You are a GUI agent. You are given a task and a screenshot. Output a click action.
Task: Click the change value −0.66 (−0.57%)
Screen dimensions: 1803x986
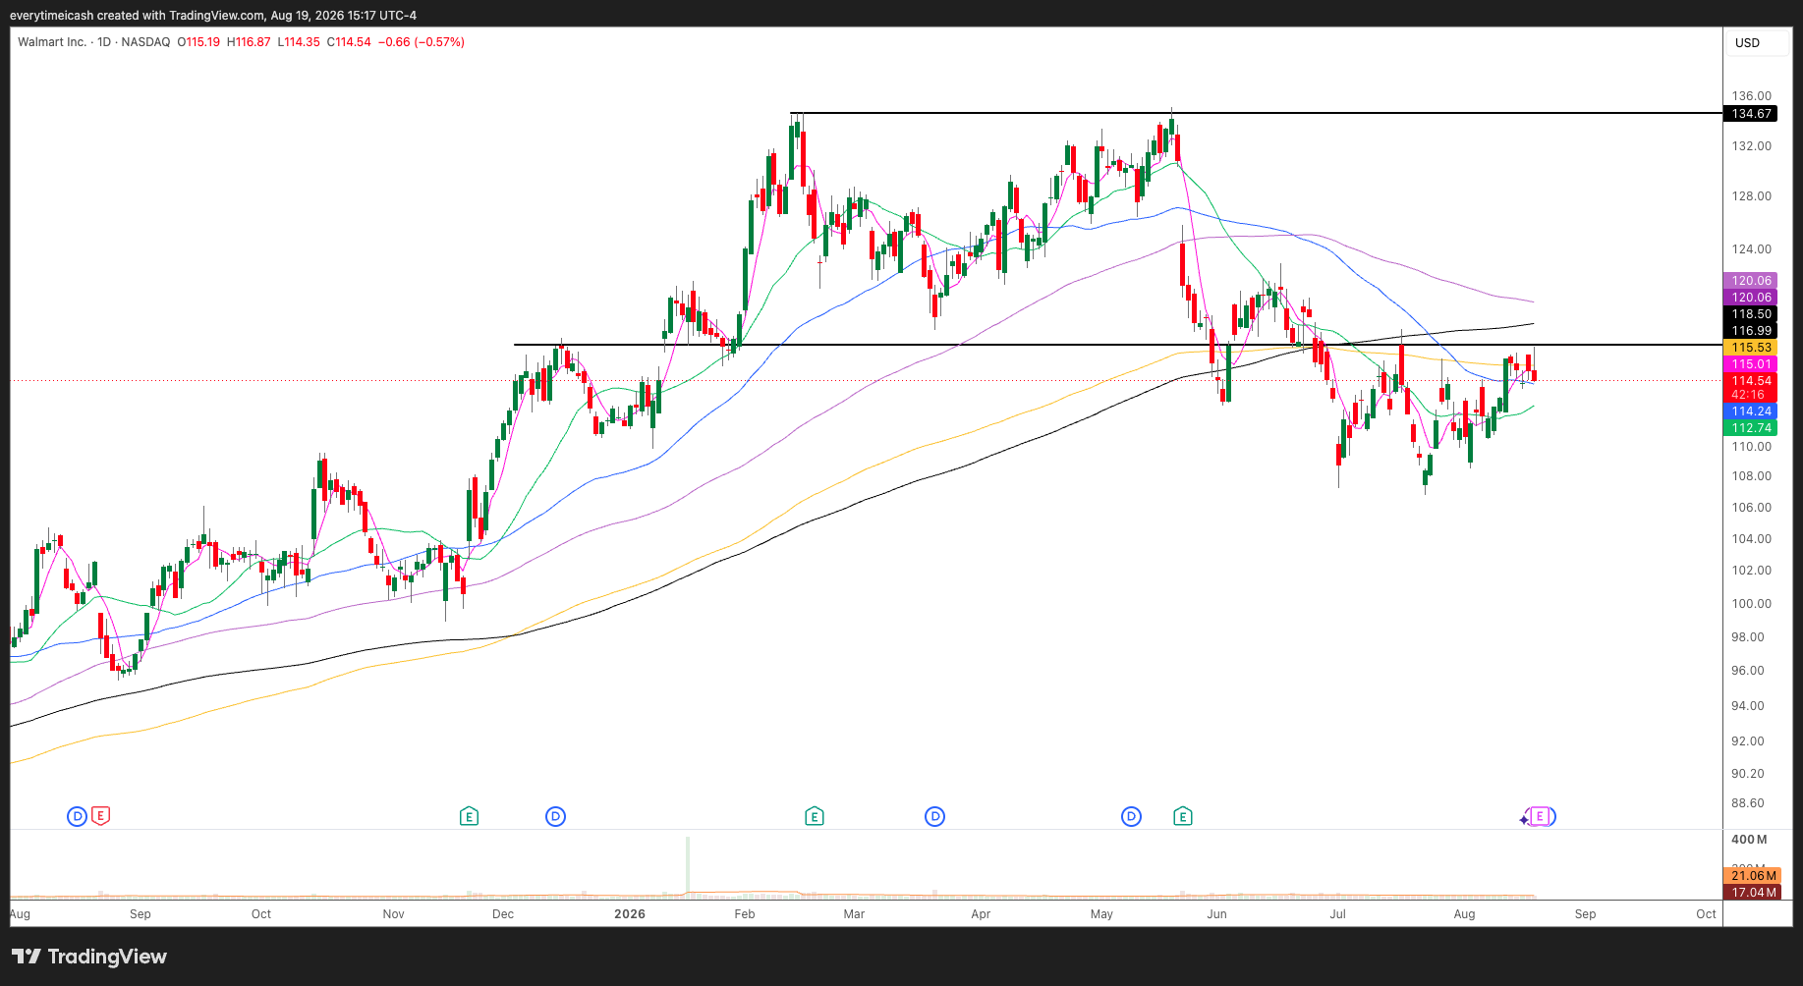[422, 42]
